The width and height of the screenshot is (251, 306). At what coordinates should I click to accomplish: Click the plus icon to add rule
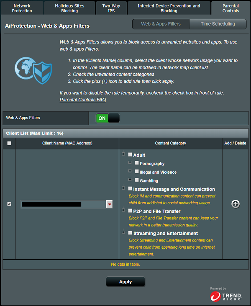coord(236,204)
